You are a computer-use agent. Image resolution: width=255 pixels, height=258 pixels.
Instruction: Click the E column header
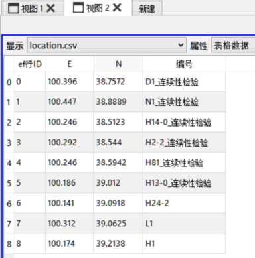[x=70, y=64]
